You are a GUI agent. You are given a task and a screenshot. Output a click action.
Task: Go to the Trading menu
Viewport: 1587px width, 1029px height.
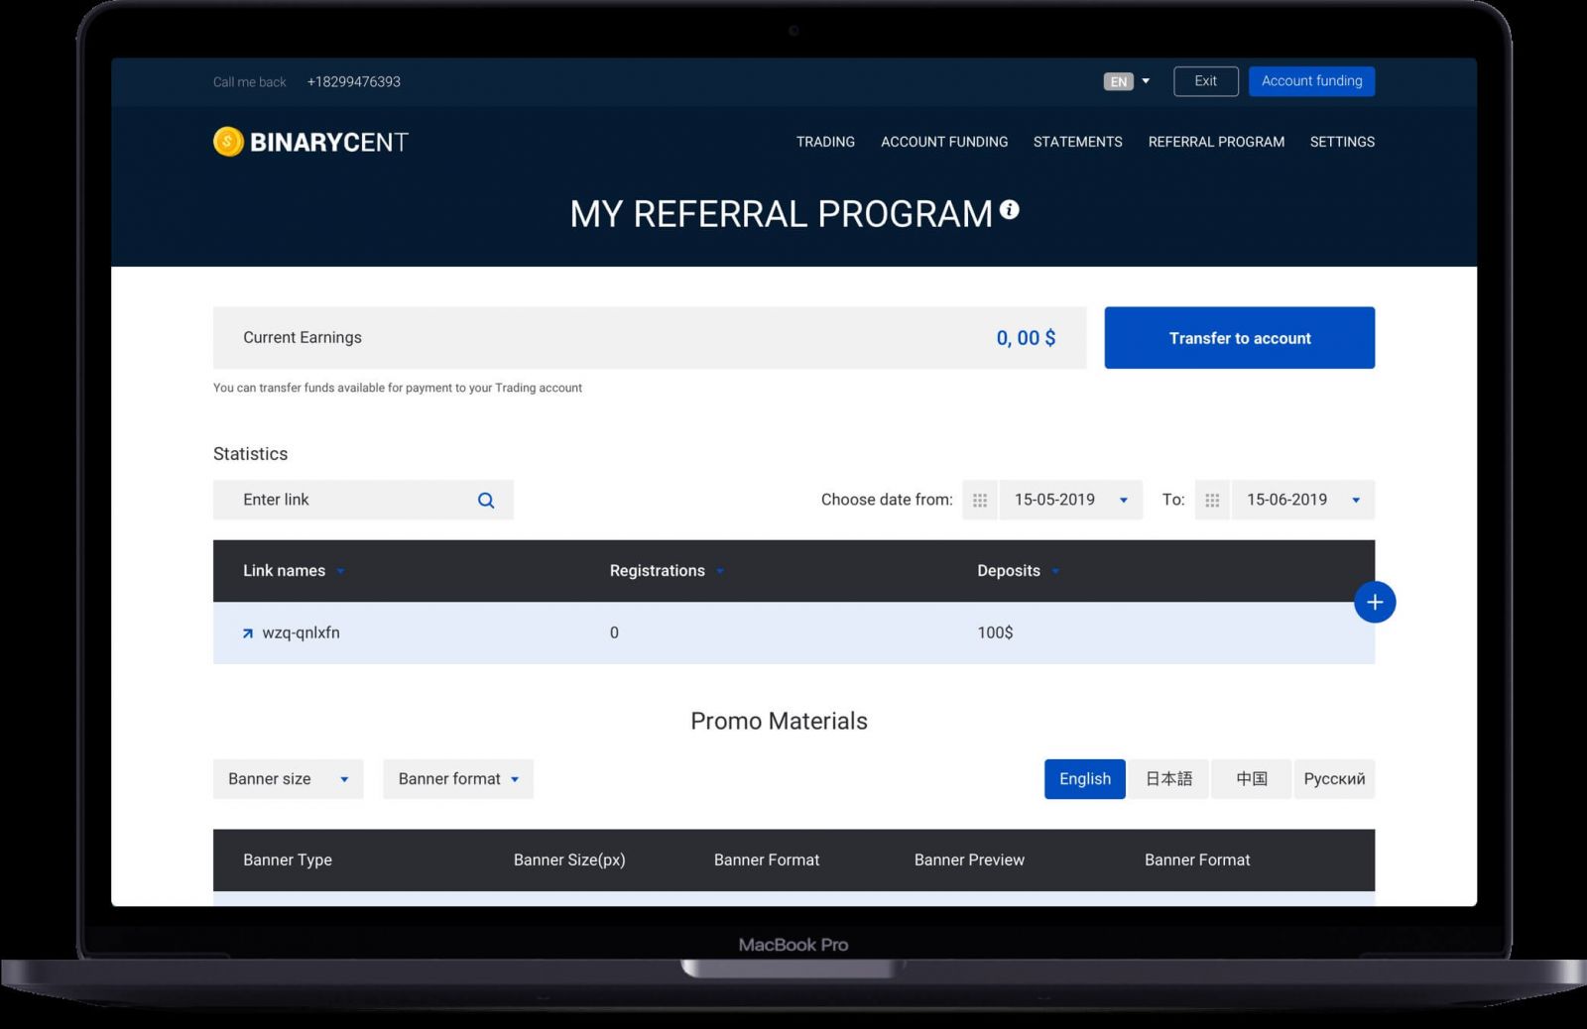tap(825, 142)
